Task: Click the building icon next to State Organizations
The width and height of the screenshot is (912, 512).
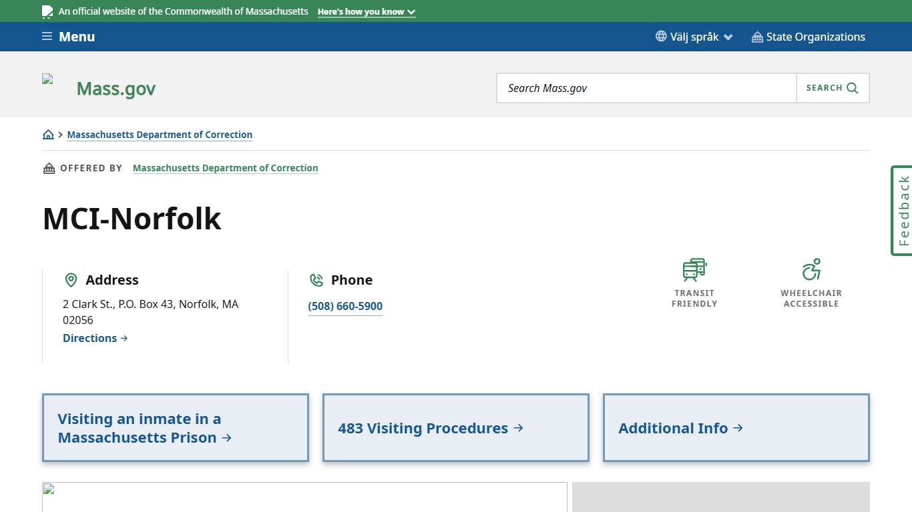Action: pos(756,37)
